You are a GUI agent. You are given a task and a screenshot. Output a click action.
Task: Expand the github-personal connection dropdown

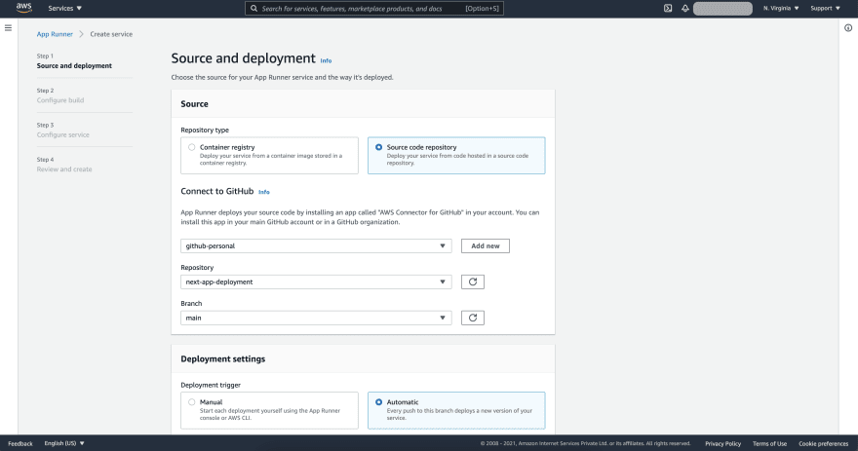[316, 246]
